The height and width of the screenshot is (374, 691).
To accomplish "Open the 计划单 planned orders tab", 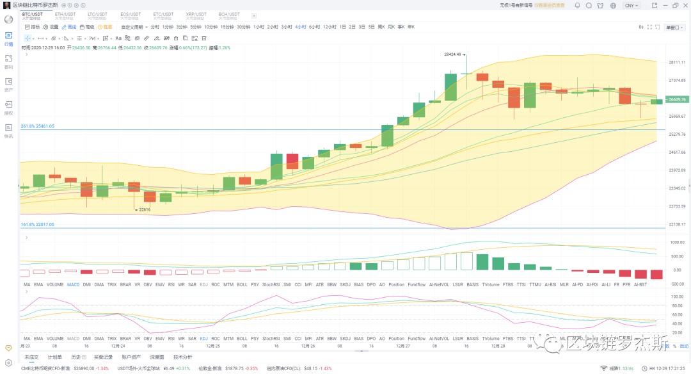I will [55, 357].
